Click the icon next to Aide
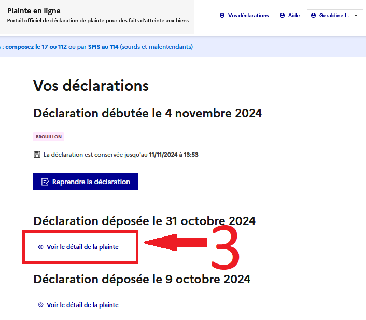366x320 pixels. tap(283, 16)
